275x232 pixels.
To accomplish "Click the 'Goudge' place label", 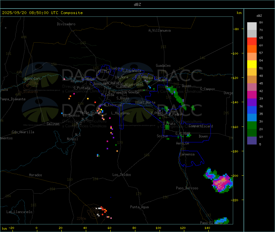I will pyautogui.click(x=134, y=92).
